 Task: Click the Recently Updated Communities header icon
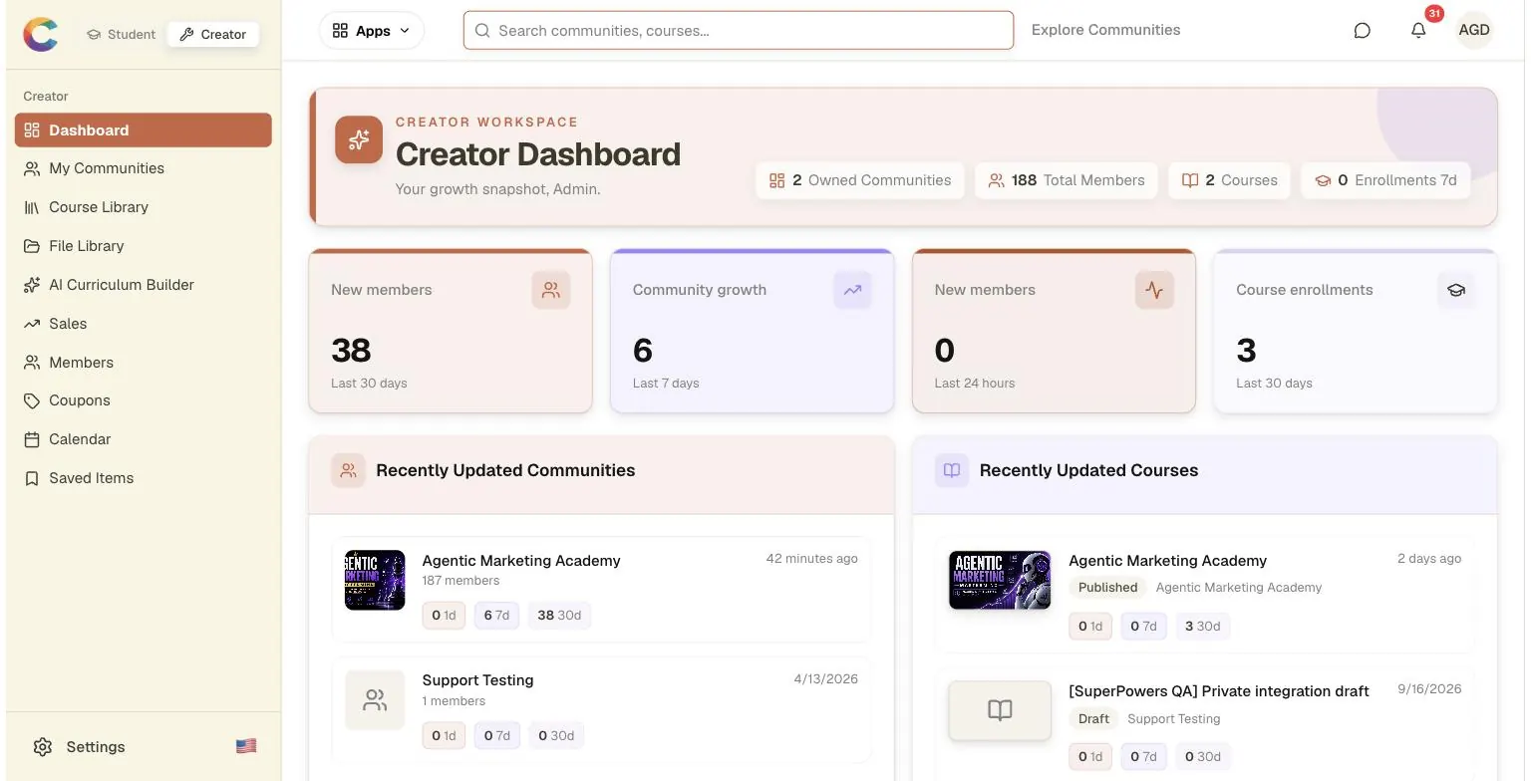(x=348, y=470)
